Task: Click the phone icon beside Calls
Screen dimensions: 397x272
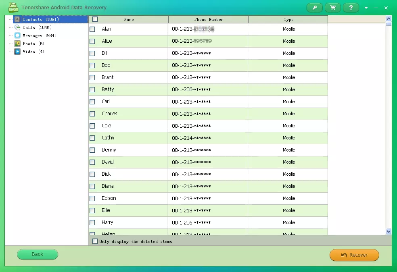Action: coord(17,27)
